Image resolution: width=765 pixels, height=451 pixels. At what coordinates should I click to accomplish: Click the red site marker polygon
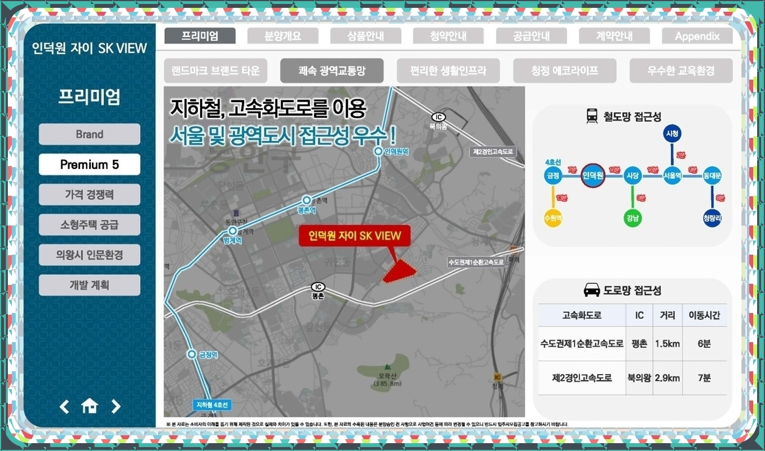pos(399,272)
